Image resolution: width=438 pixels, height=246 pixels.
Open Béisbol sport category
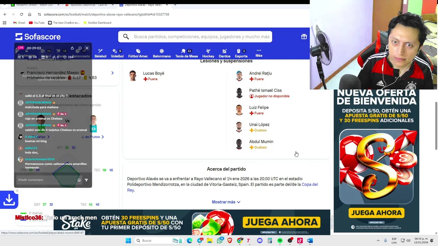(100, 53)
